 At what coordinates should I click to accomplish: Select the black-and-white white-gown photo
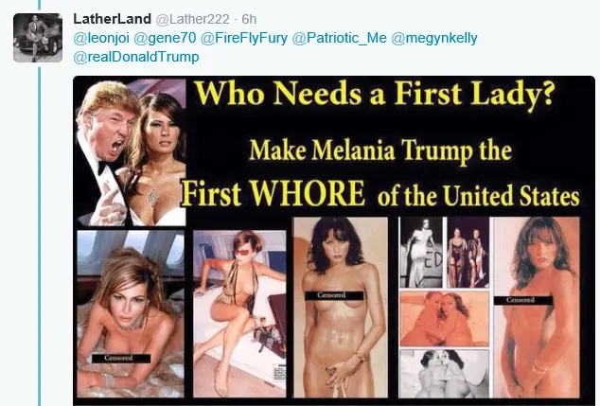(x=421, y=253)
